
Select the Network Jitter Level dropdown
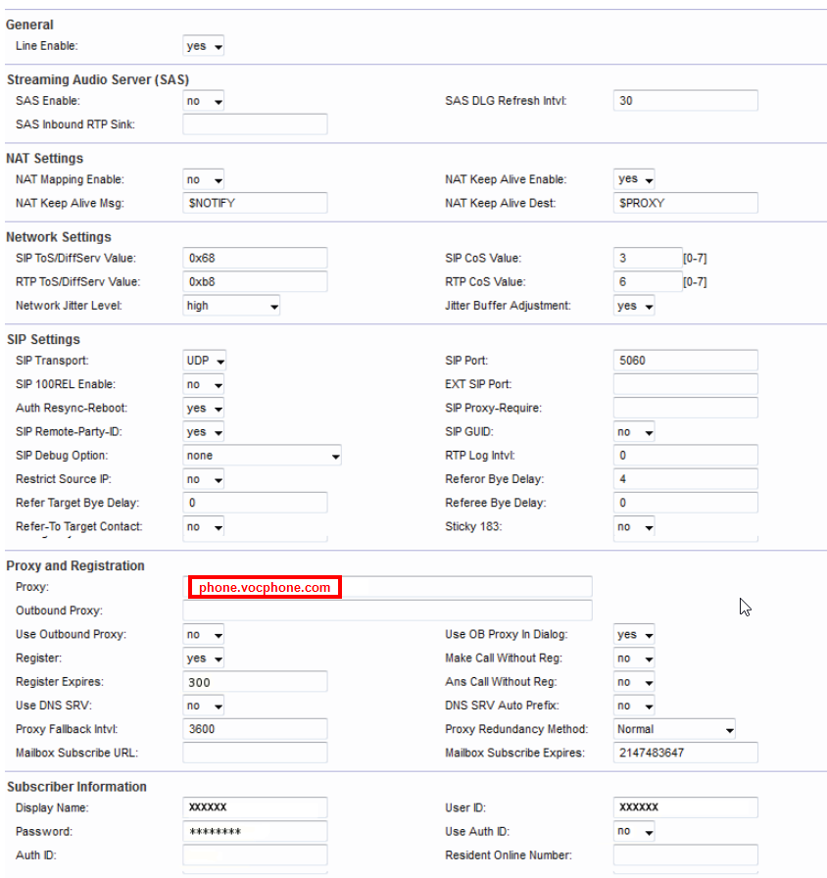click(231, 306)
